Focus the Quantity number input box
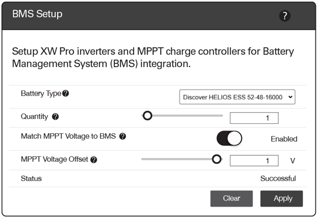The width and height of the screenshot is (318, 217). pos(254,118)
